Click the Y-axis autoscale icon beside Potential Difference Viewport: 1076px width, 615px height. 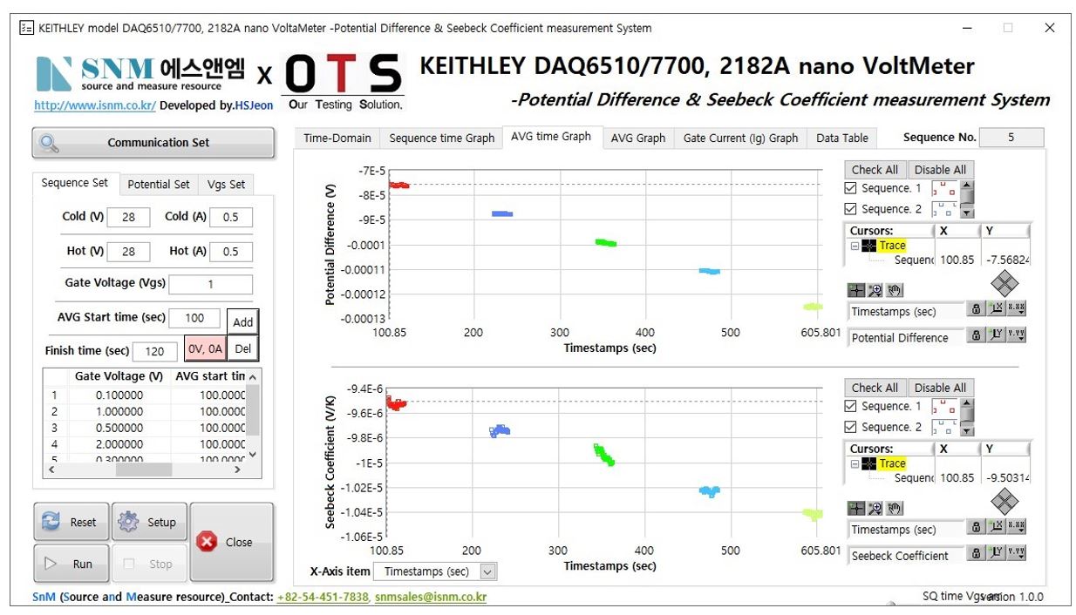point(997,336)
